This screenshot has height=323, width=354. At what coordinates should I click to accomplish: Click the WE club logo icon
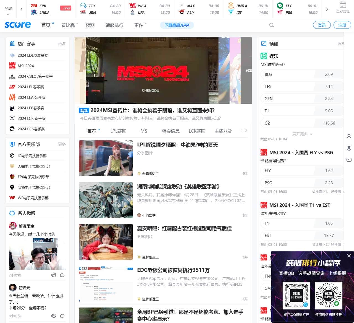(12, 198)
